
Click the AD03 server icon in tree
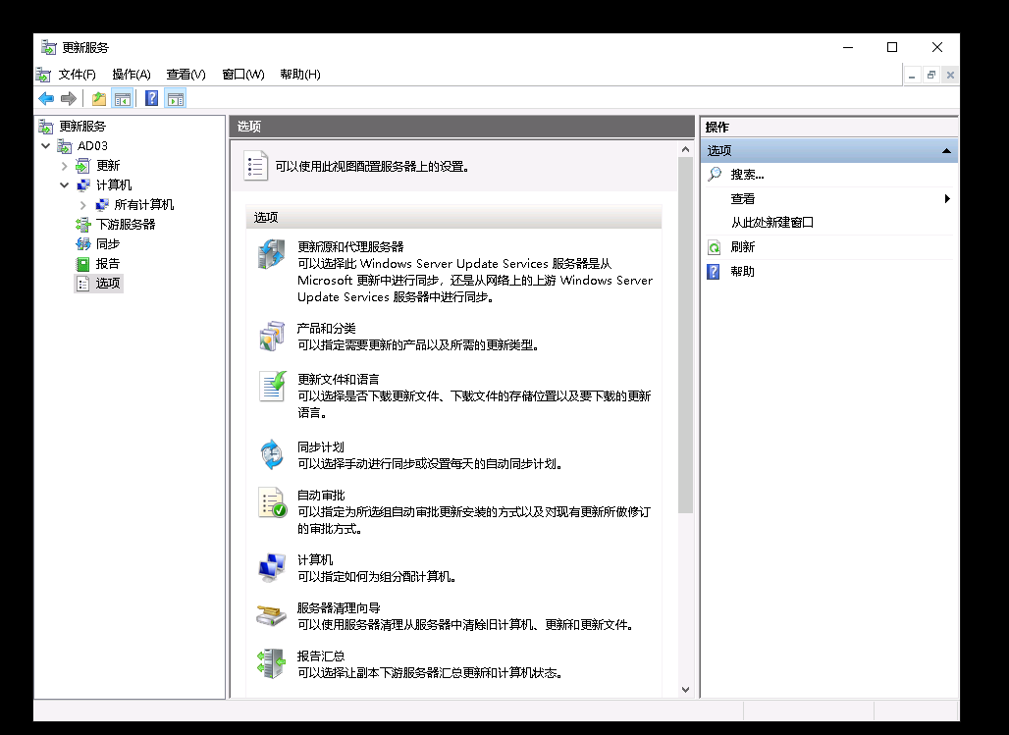pyautogui.click(x=65, y=146)
